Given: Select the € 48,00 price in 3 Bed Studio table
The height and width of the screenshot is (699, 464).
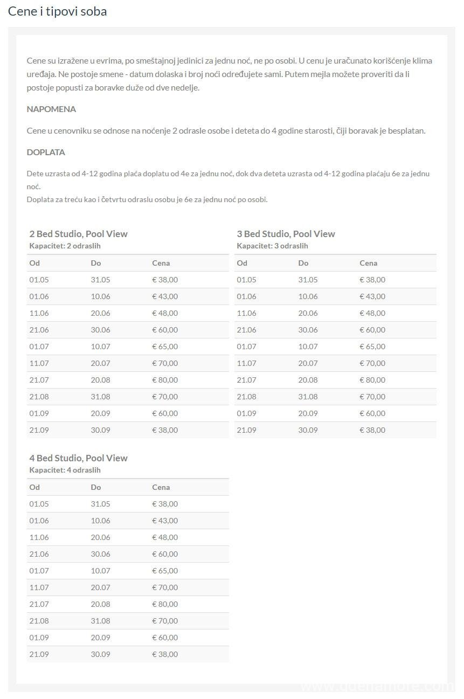Looking at the screenshot, I should 372,313.
